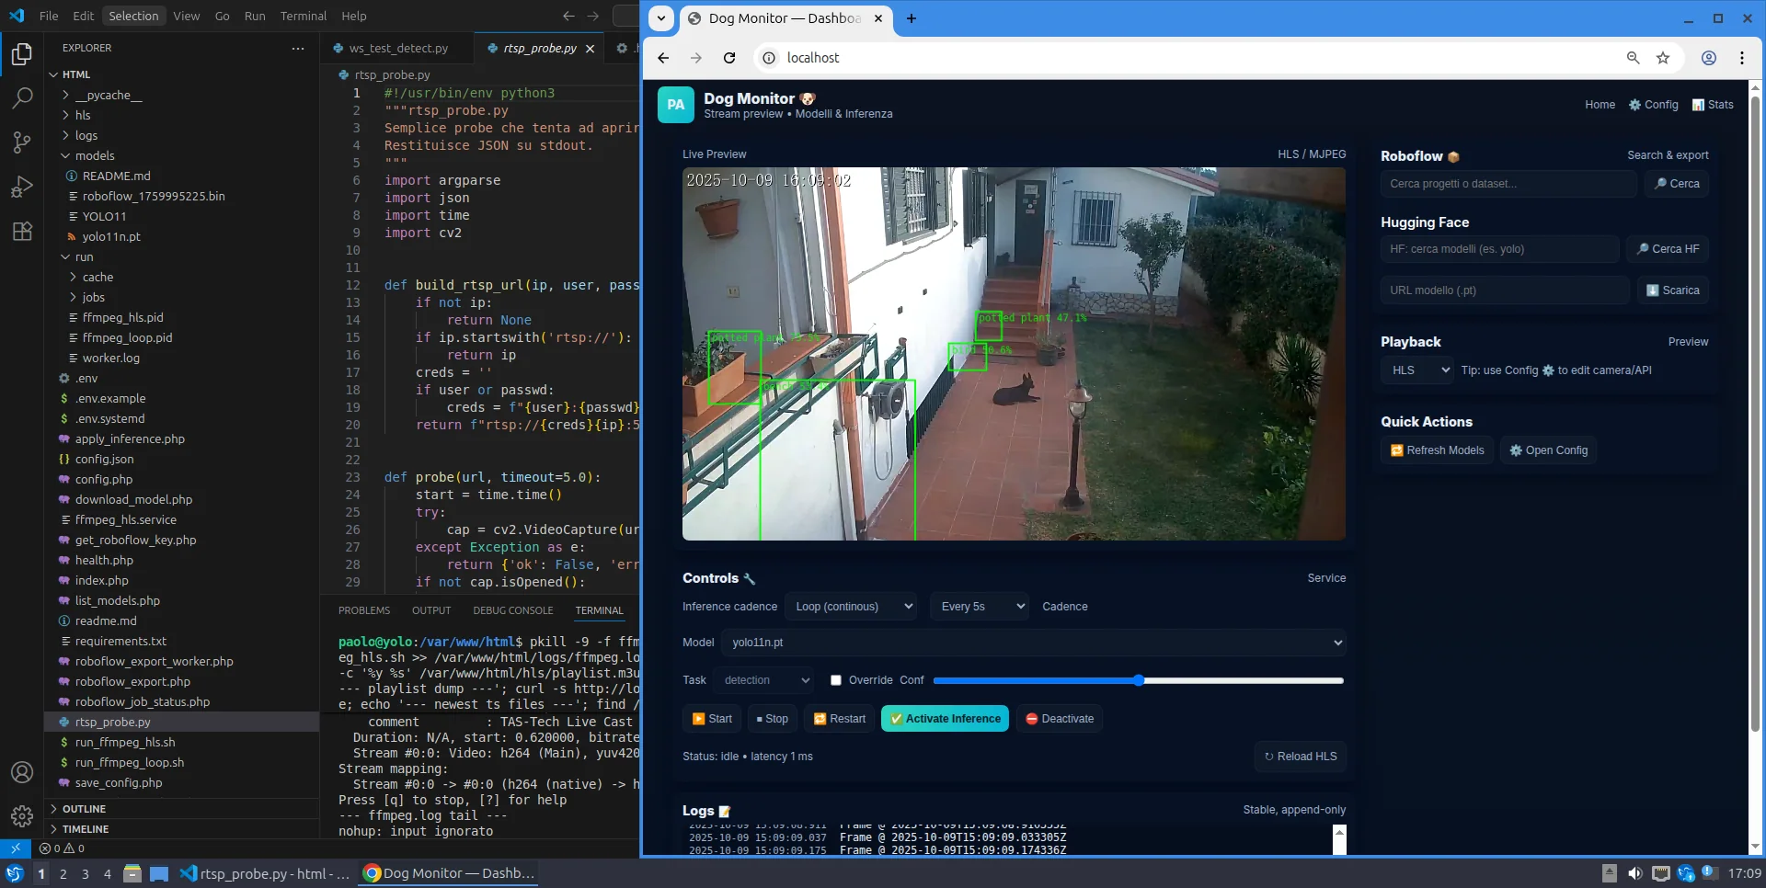Open Explorer more actions ellipsis
This screenshot has height=888, width=1766.
coord(298,48)
